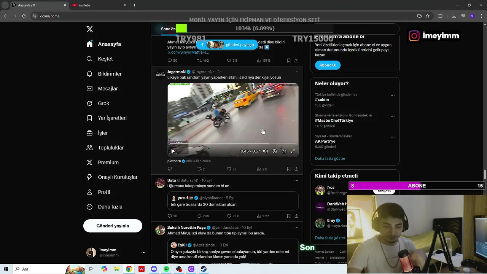
Task: Open yusuf's quoted post
Action: click(233, 201)
